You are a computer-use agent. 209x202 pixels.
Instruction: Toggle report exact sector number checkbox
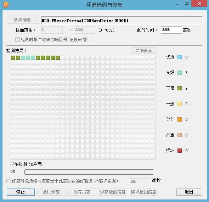click(x=17, y=39)
